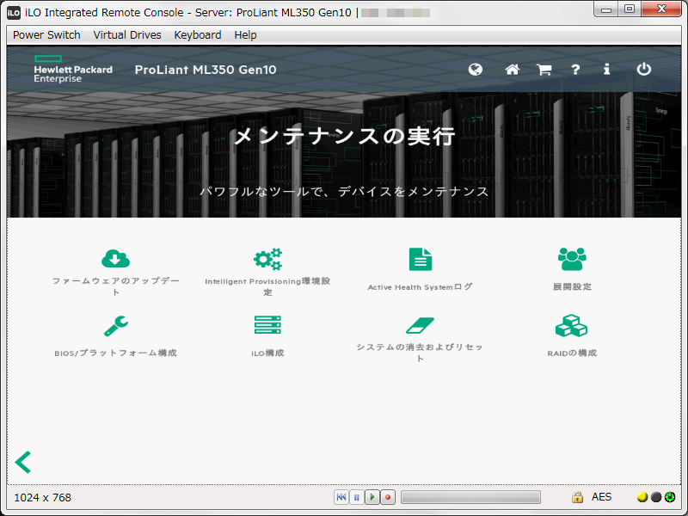The height and width of the screenshot is (516, 688).
Task: Open RAIDの構成 cubes icon
Action: click(x=571, y=326)
